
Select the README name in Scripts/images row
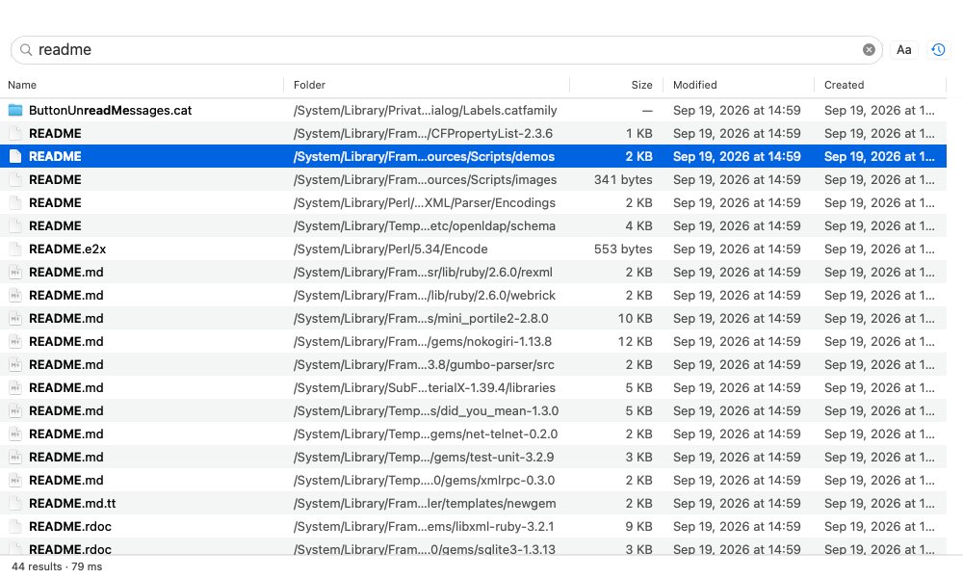point(55,180)
